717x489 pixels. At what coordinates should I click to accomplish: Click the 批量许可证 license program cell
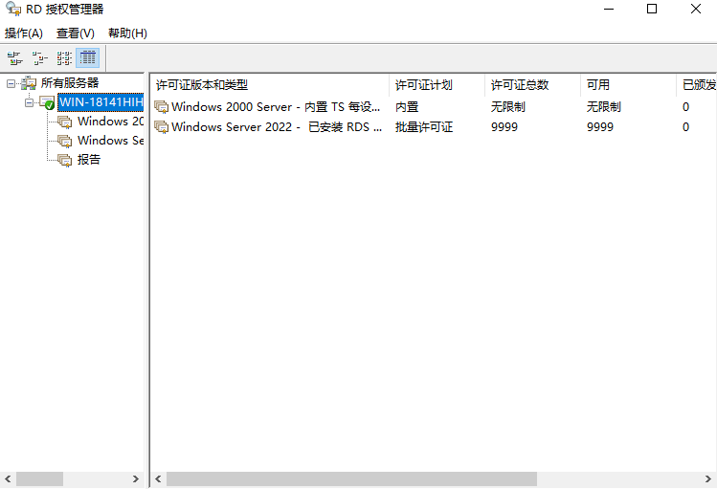tap(424, 126)
